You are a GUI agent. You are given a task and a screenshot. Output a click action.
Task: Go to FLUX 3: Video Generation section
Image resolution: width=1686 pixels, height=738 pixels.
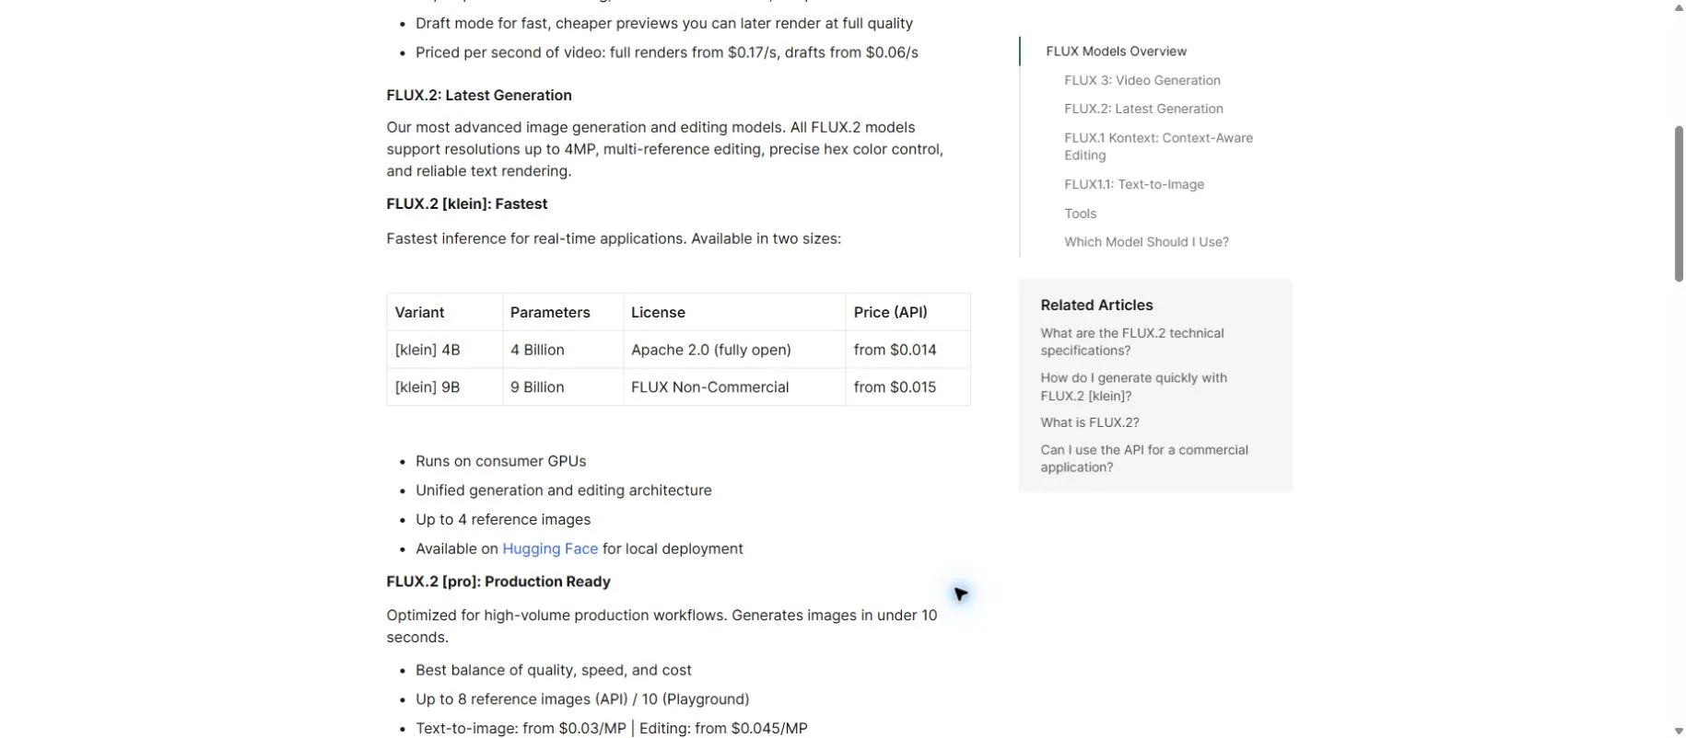pyautogui.click(x=1142, y=80)
